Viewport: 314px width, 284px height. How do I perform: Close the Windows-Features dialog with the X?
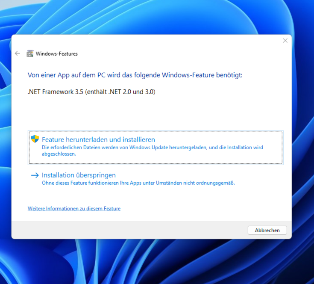coord(285,41)
